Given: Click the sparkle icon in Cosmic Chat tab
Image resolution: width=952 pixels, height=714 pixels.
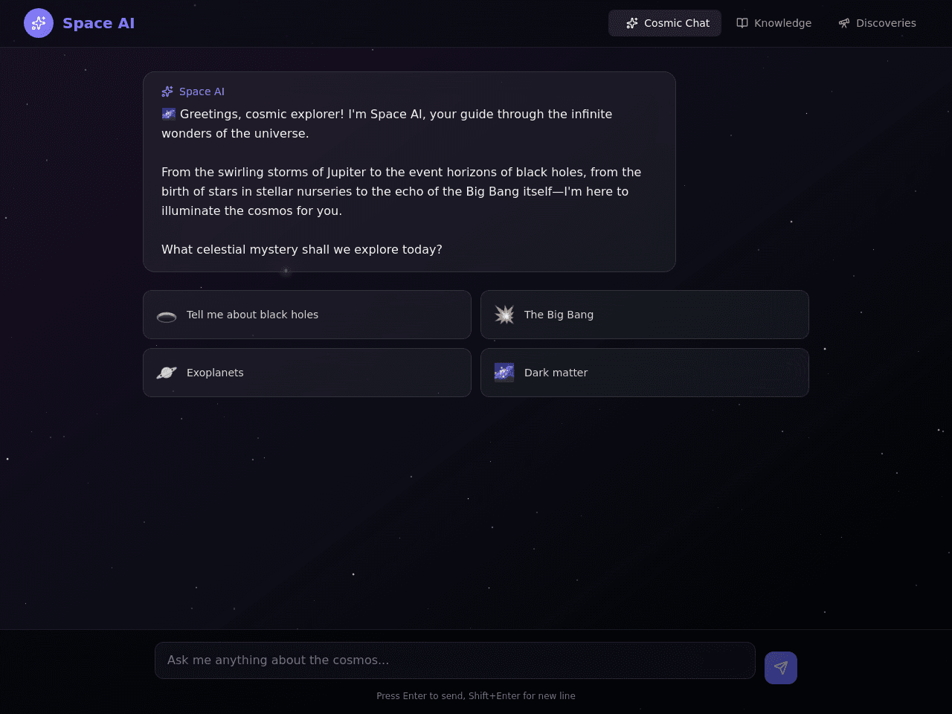Looking at the screenshot, I should pyautogui.click(x=632, y=23).
